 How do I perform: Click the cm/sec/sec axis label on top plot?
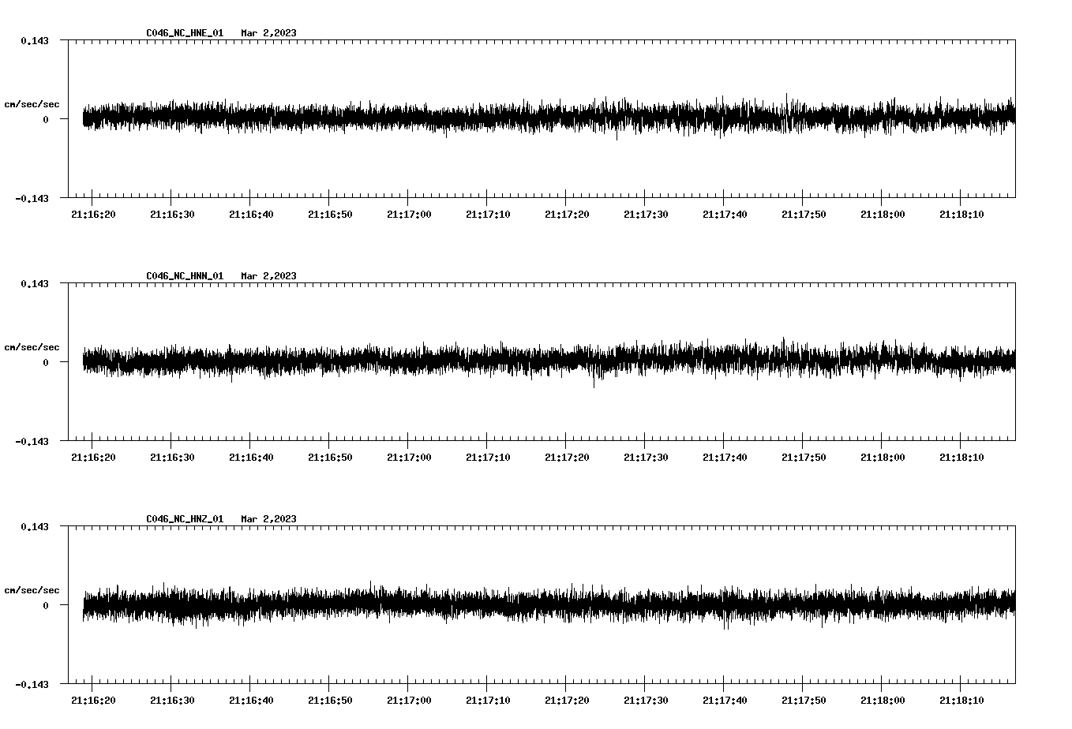click(x=32, y=103)
